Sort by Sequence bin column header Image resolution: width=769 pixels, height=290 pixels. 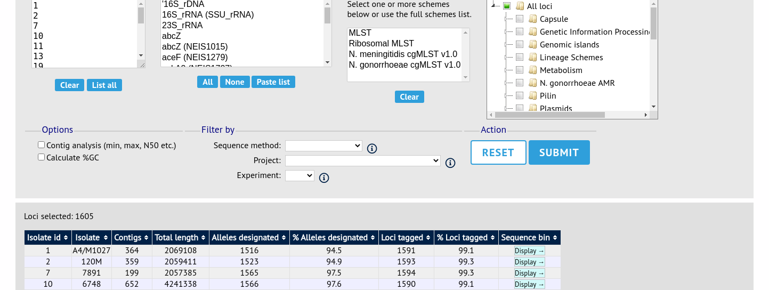[x=529, y=238]
